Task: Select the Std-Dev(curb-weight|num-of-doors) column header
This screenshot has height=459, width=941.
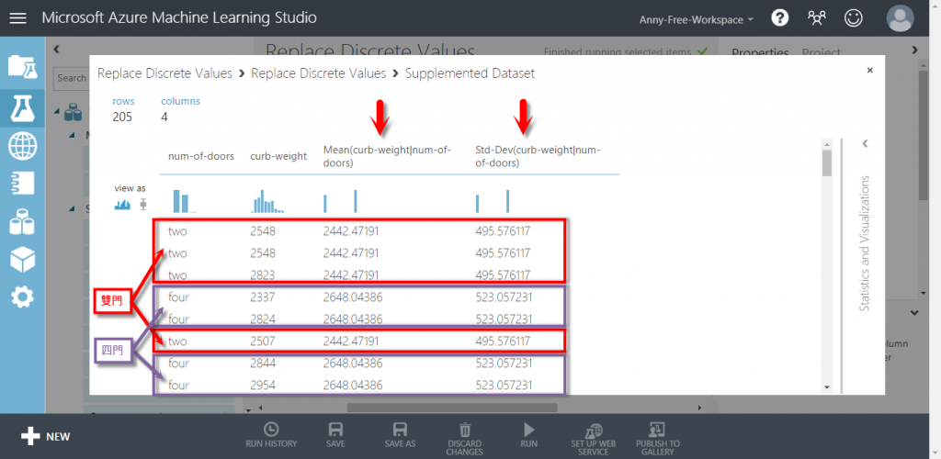Action: click(538, 156)
